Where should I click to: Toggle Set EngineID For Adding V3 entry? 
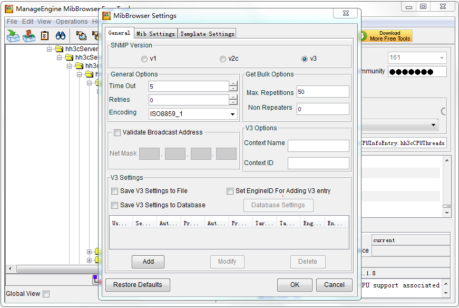(230, 191)
